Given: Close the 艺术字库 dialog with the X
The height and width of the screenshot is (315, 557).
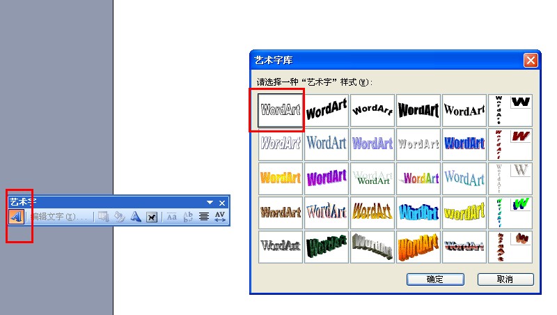Looking at the screenshot, I should pyautogui.click(x=531, y=60).
